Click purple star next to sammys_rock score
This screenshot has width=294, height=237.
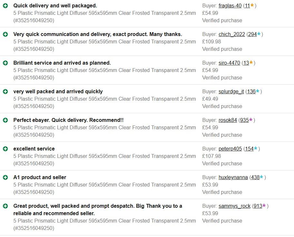[x=264, y=205]
